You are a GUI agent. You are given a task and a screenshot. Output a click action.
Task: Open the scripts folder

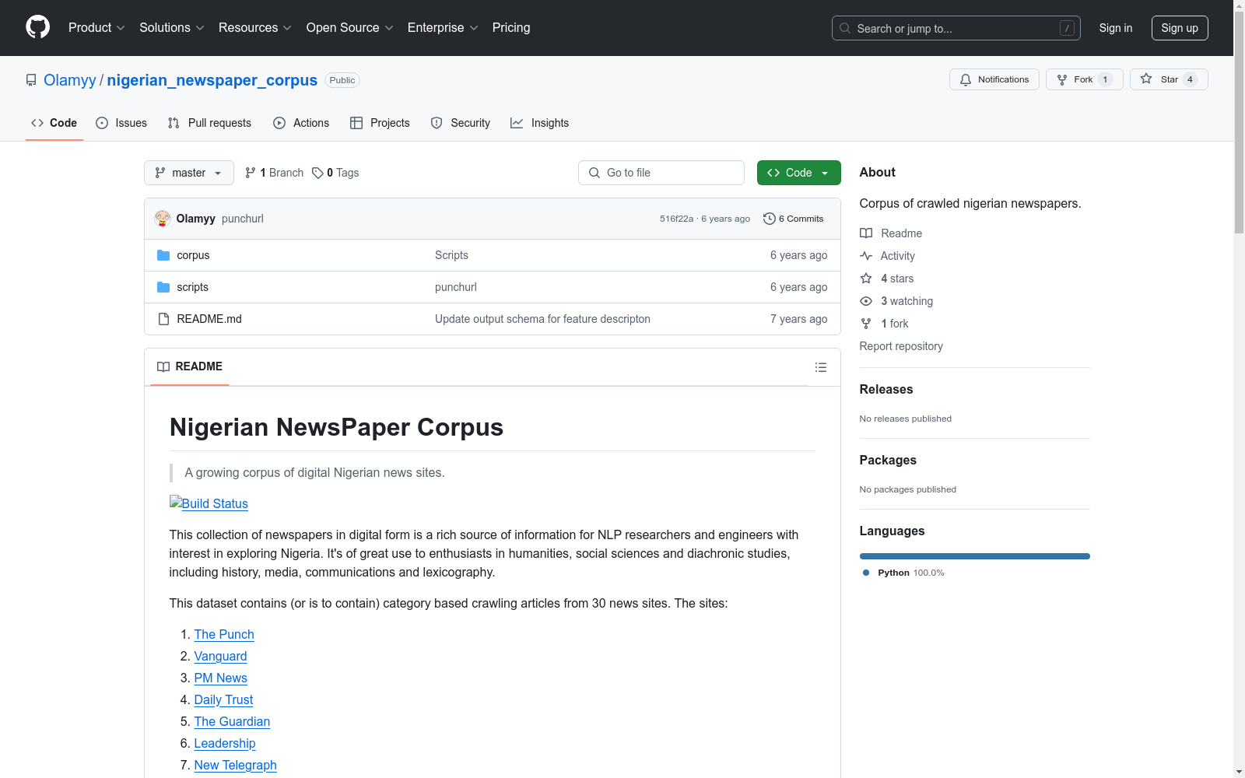pos(192,287)
